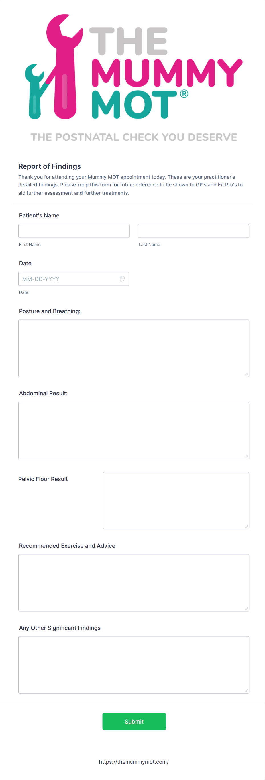Screen dimensions: 265x780
Task: Click the Recommended Exercise and Advice text area
Action: coord(134,581)
